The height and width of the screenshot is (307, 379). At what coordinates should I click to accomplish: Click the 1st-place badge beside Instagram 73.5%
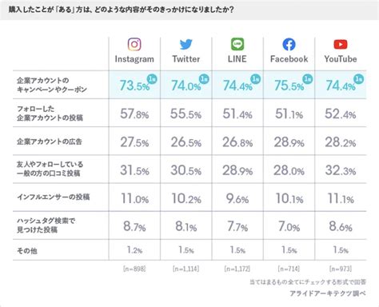(x=152, y=79)
